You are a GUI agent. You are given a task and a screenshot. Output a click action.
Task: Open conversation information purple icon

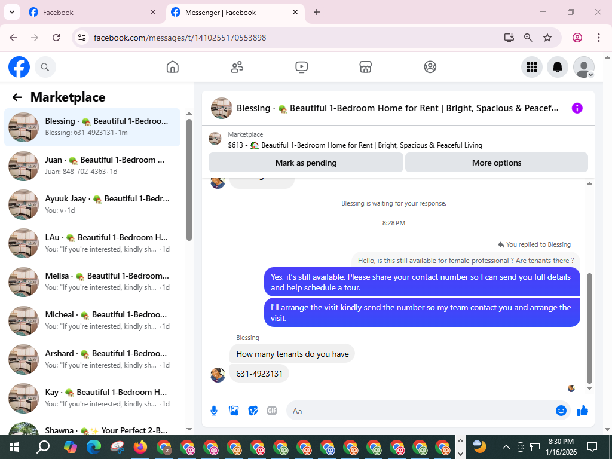tap(577, 108)
